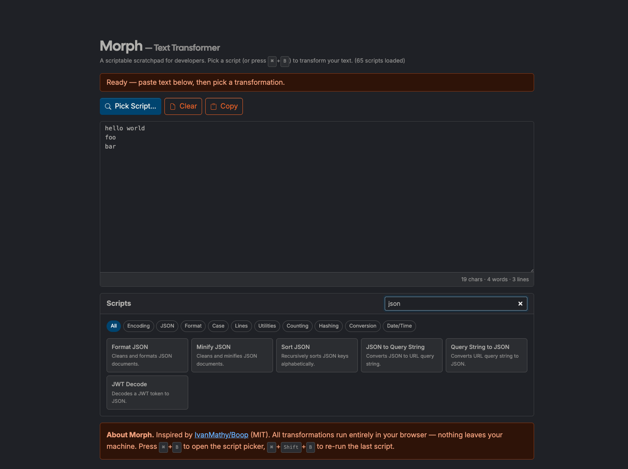628x469 pixels.
Task: Select the Date/Time category filter
Action: pyautogui.click(x=399, y=326)
